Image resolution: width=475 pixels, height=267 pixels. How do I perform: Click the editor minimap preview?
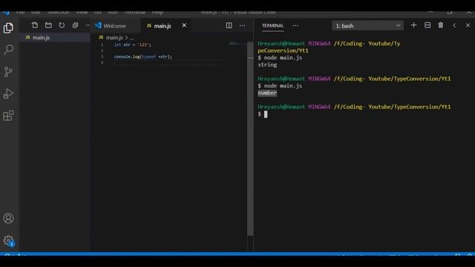click(x=237, y=44)
